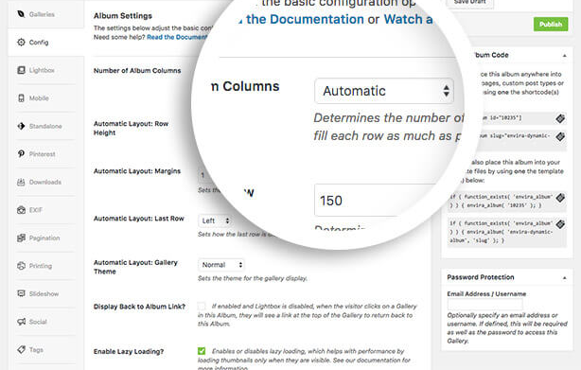
Task: Click the Mobile phone icon
Action: click(21, 97)
